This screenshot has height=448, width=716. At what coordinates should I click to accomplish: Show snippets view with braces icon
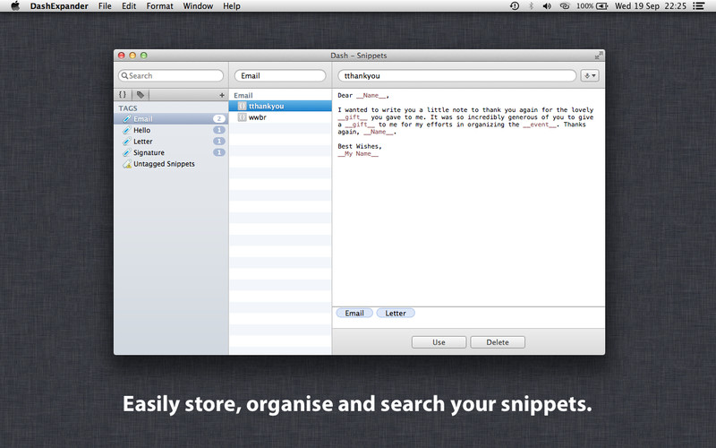123,95
